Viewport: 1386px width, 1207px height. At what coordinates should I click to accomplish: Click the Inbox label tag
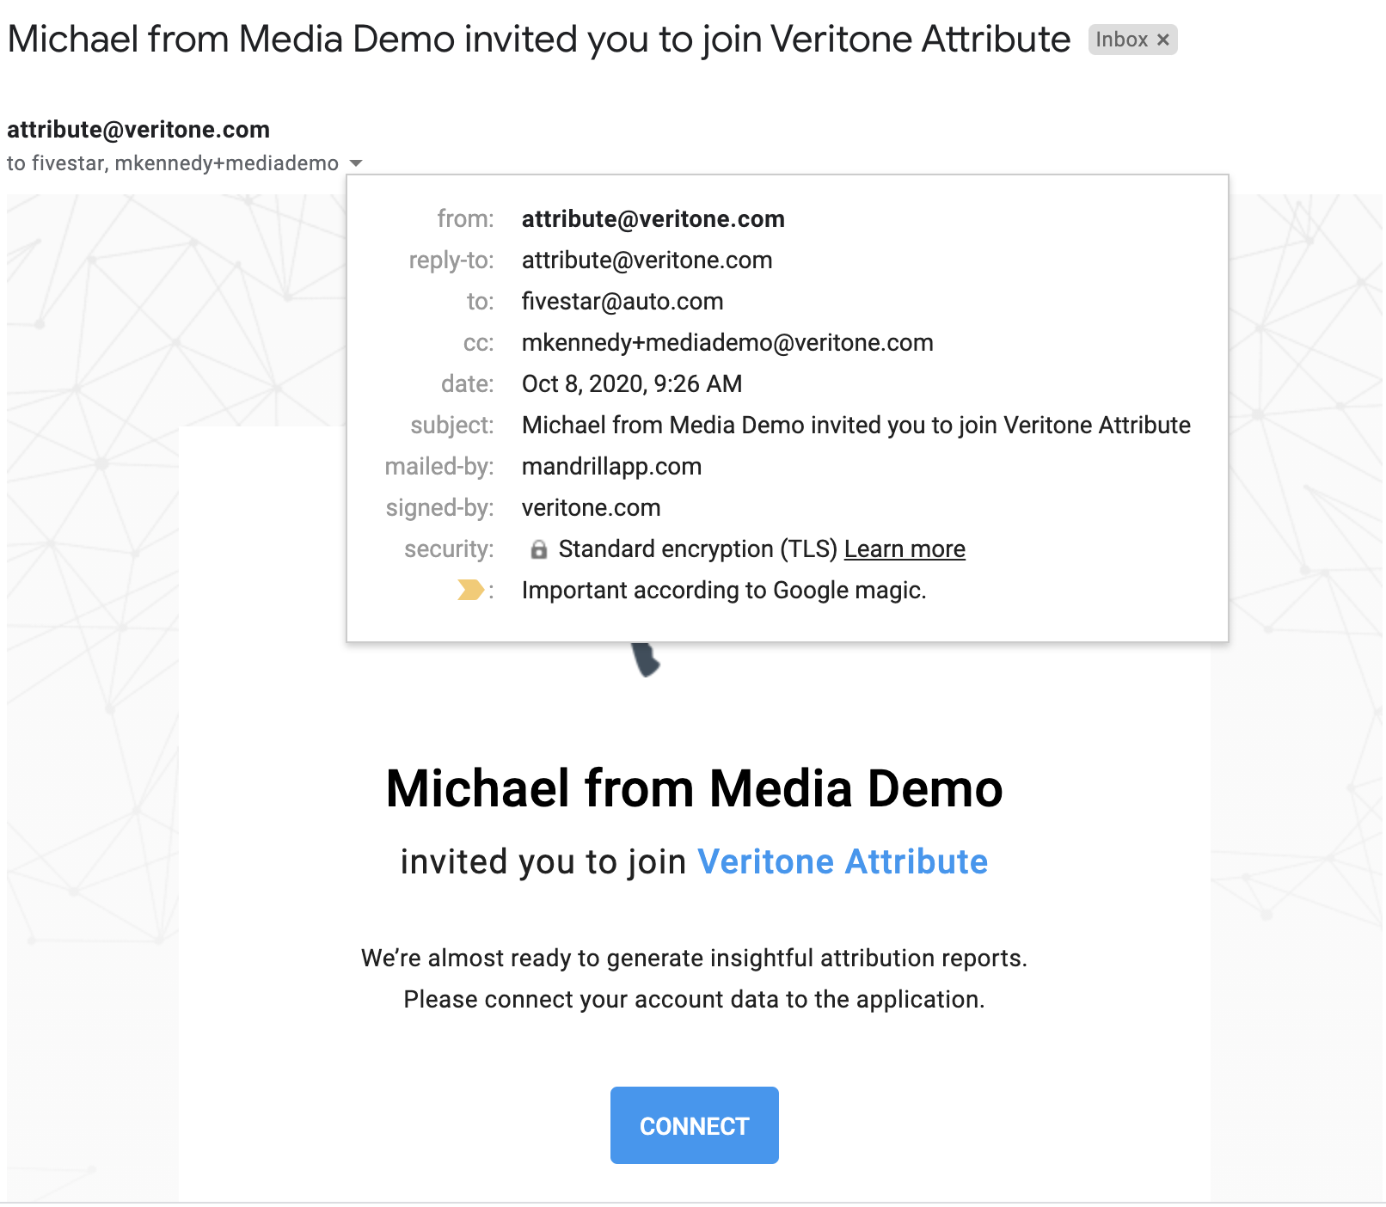pos(1121,40)
